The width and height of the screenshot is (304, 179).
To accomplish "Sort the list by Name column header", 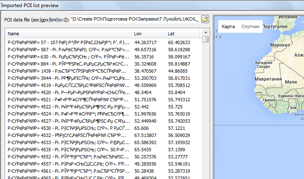I will pos(67,33).
